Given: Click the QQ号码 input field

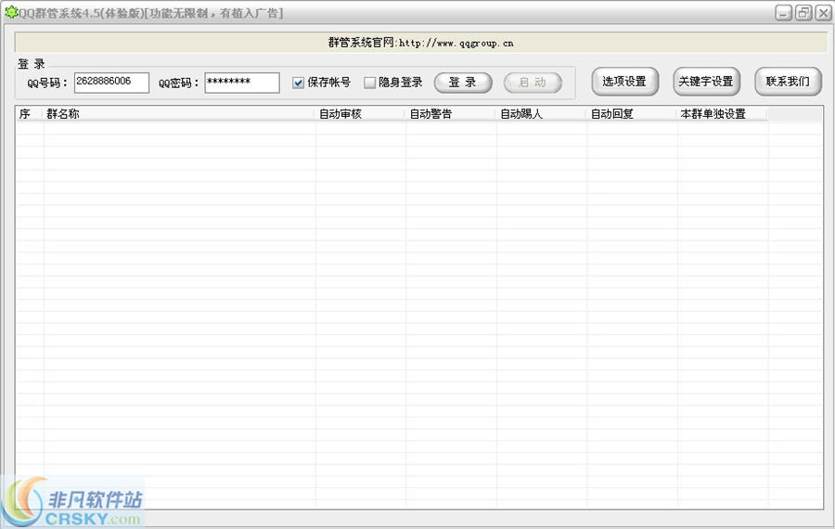Looking at the screenshot, I should (x=111, y=83).
